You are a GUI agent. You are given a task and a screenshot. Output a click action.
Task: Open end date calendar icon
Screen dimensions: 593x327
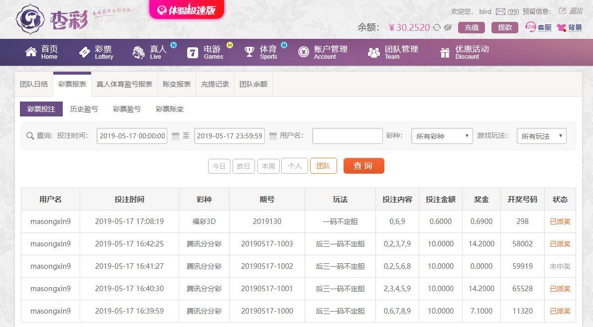273,136
